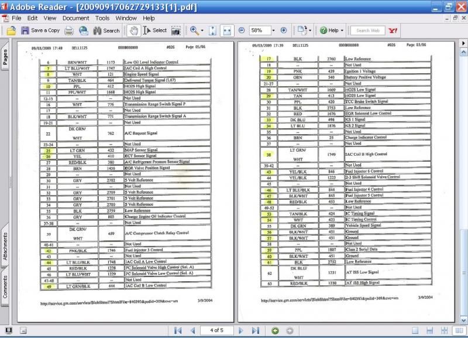468x338 pixels.
Task: Click the Open file folder icon
Action: 11,30
